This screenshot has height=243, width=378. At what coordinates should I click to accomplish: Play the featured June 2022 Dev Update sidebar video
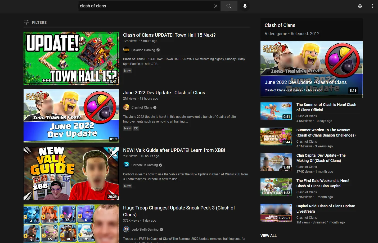point(312,69)
